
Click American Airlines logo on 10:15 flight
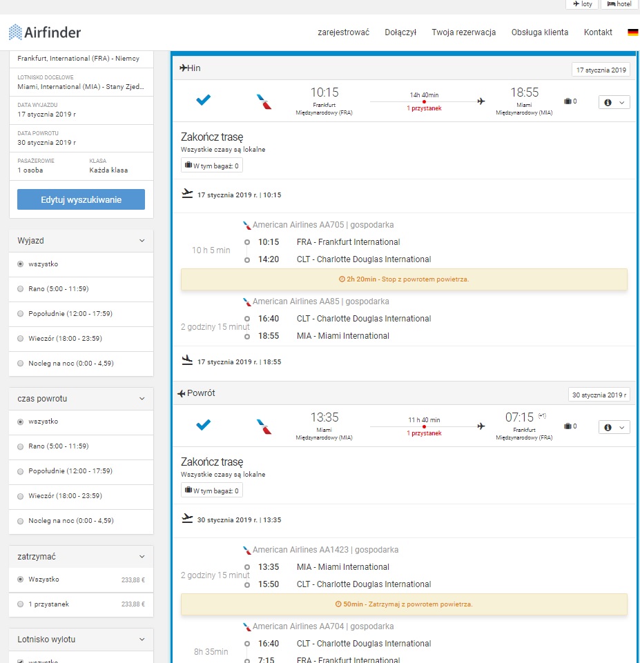(264, 101)
